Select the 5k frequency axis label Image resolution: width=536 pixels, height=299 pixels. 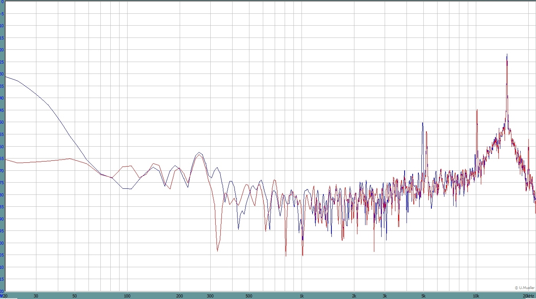pyautogui.click(x=423, y=296)
